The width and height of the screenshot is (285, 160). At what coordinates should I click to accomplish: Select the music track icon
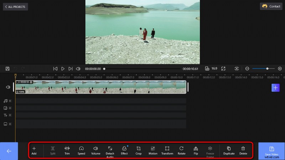pos(5,101)
